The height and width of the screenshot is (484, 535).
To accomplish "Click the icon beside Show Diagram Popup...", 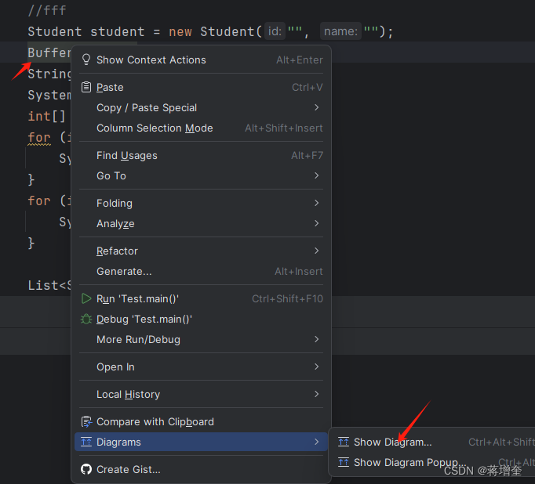I will click(344, 463).
